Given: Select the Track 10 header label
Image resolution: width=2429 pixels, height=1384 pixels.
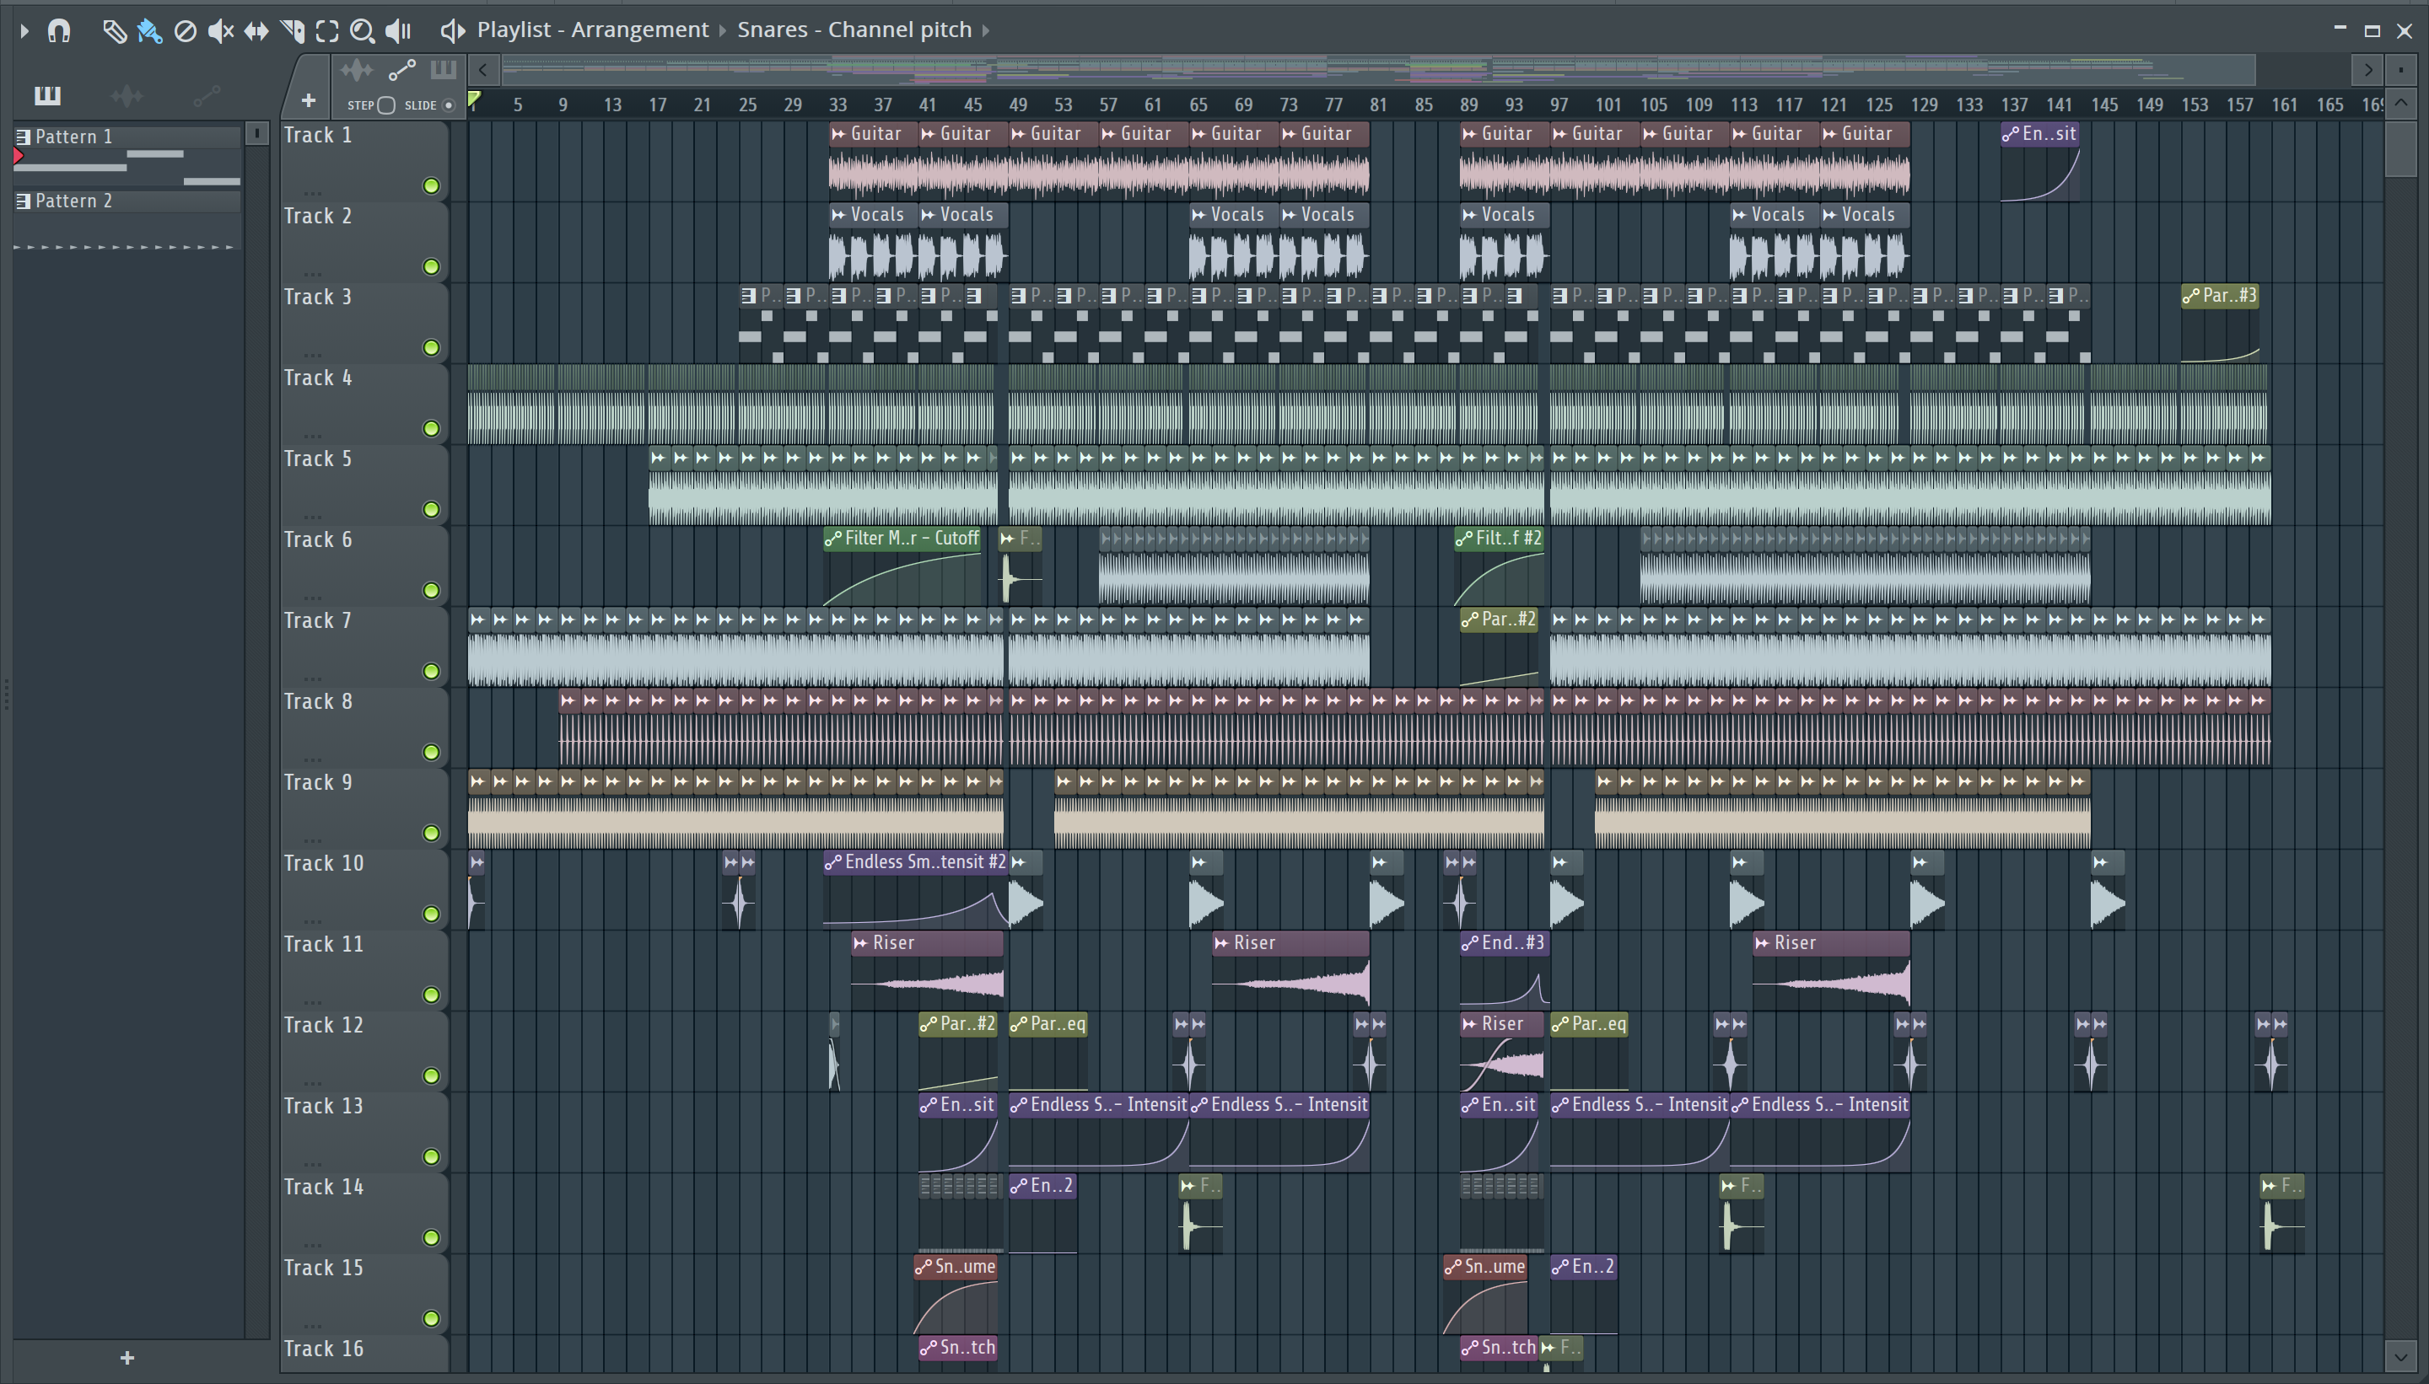Looking at the screenshot, I should click(325, 863).
